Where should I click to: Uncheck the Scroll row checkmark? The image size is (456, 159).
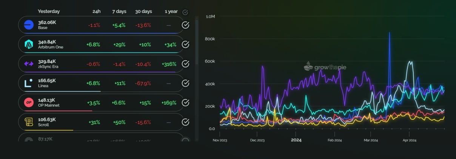(x=185, y=122)
